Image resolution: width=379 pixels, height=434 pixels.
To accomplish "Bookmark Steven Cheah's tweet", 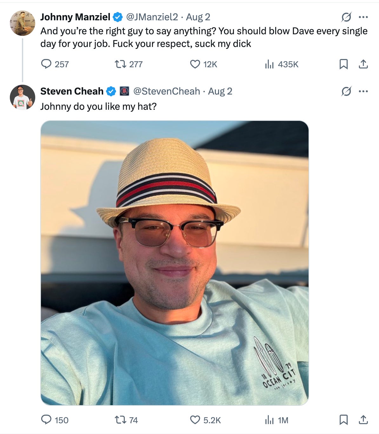I will tap(343, 420).
